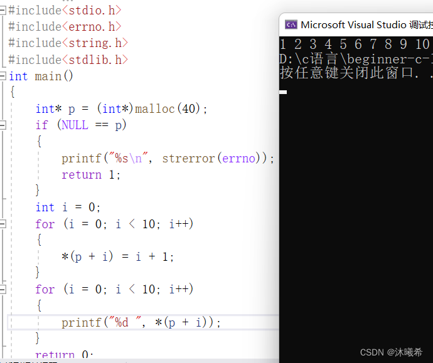Click the Microsoft Visual Studio console title
433x363 pixels.
(366, 25)
